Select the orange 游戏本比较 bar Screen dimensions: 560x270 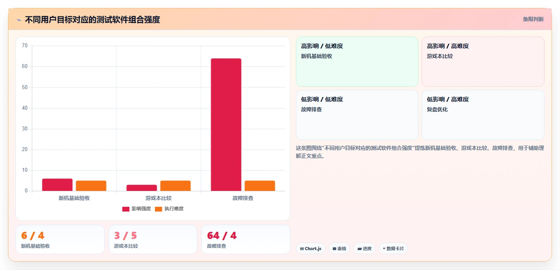click(175, 186)
